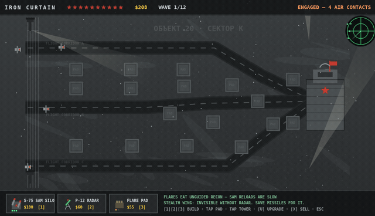Image resolution: width=375 pixels, height=216 pixels.
Task: Tap the pad closest to headquarters' lower left
Action: click(x=293, y=123)
